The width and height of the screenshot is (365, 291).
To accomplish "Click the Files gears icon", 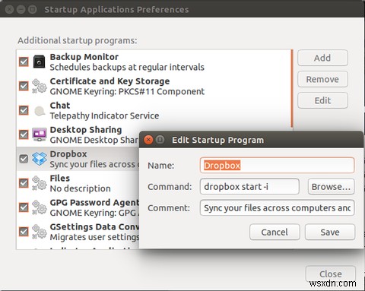I will [40, 183].
